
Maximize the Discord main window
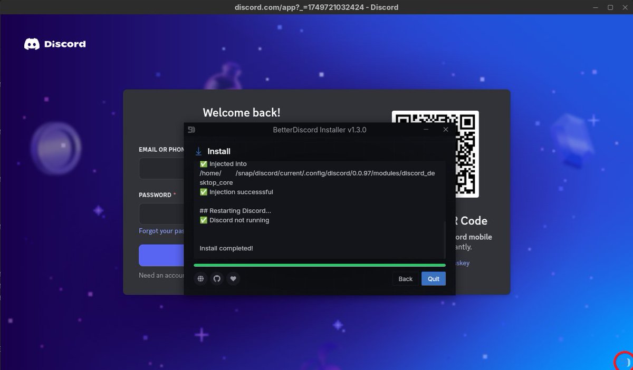point(610,7)
